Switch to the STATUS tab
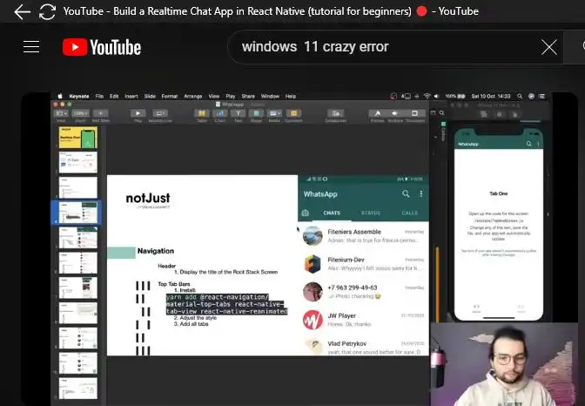The height and width of the screenshot is (406, 585). click(x=371, y=213)
